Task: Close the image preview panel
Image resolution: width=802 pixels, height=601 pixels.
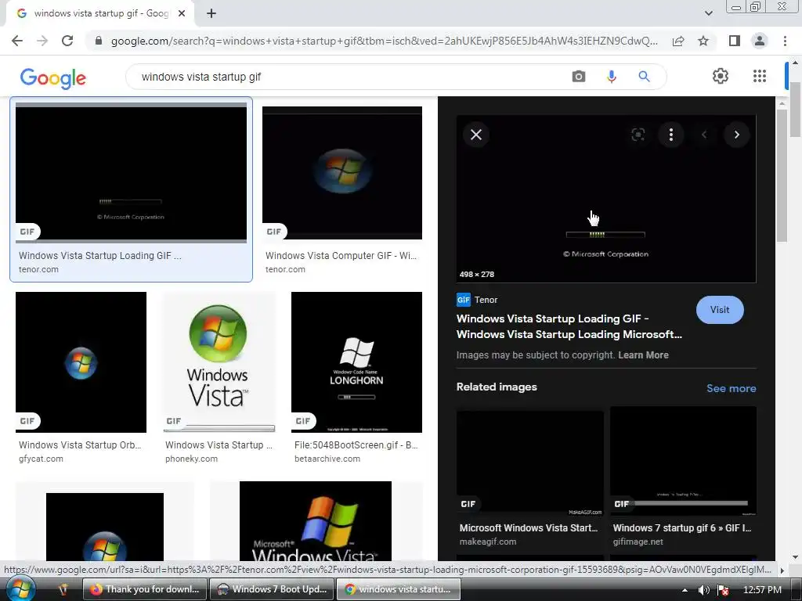Action: [x=475, y=135]
